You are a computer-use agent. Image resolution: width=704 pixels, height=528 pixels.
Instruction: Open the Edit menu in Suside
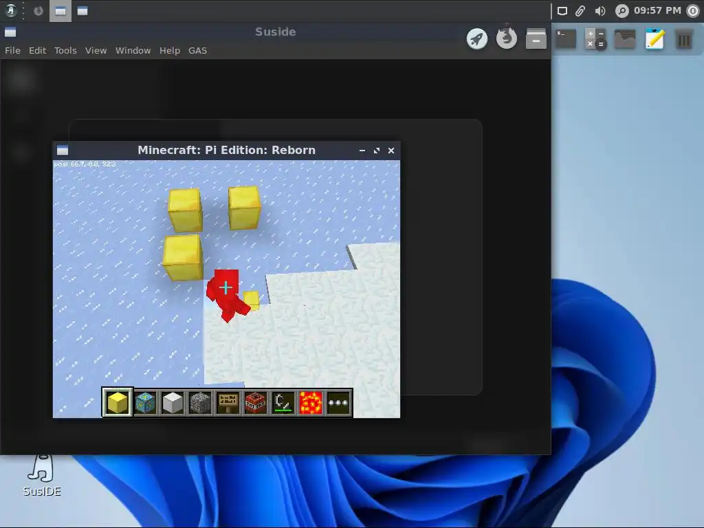[37, 50]
